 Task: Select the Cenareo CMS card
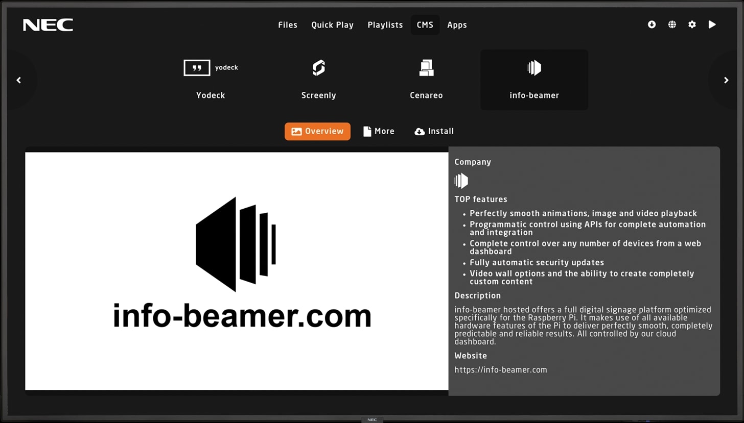point(426,80)
